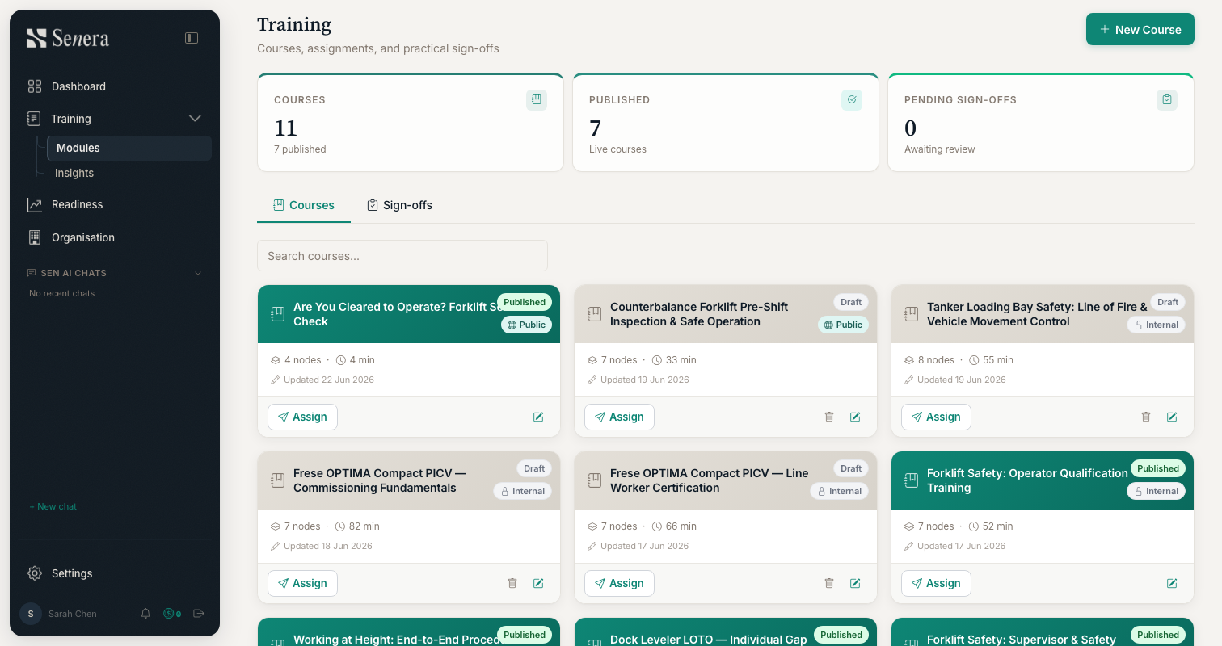Click the Sarah Chen avatar
Screen dimensions: 1222x646
31,614
